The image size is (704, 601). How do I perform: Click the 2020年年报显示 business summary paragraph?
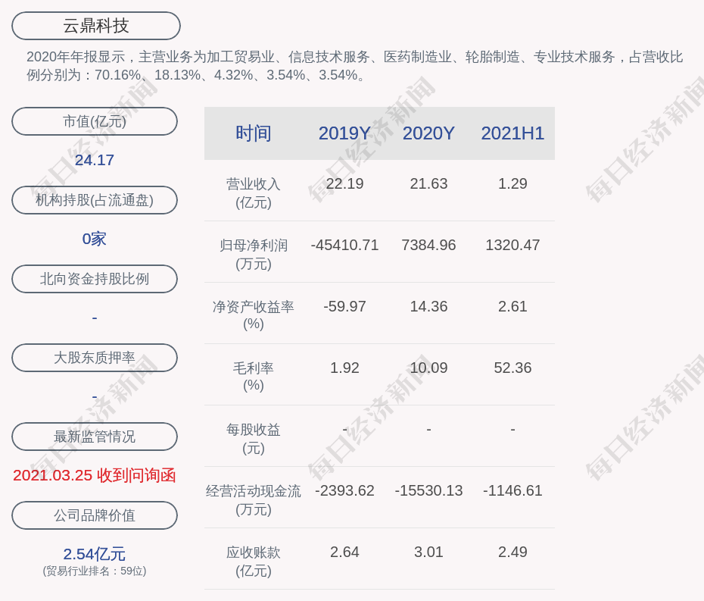pos(355,66)
